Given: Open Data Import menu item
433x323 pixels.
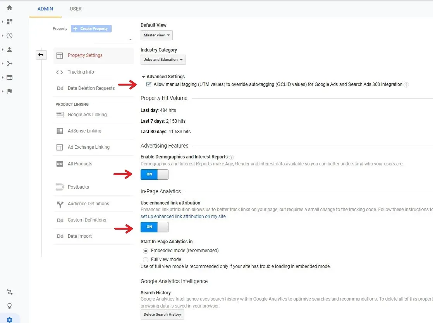Looking at the screenshot, I should (x=93, y=236).
